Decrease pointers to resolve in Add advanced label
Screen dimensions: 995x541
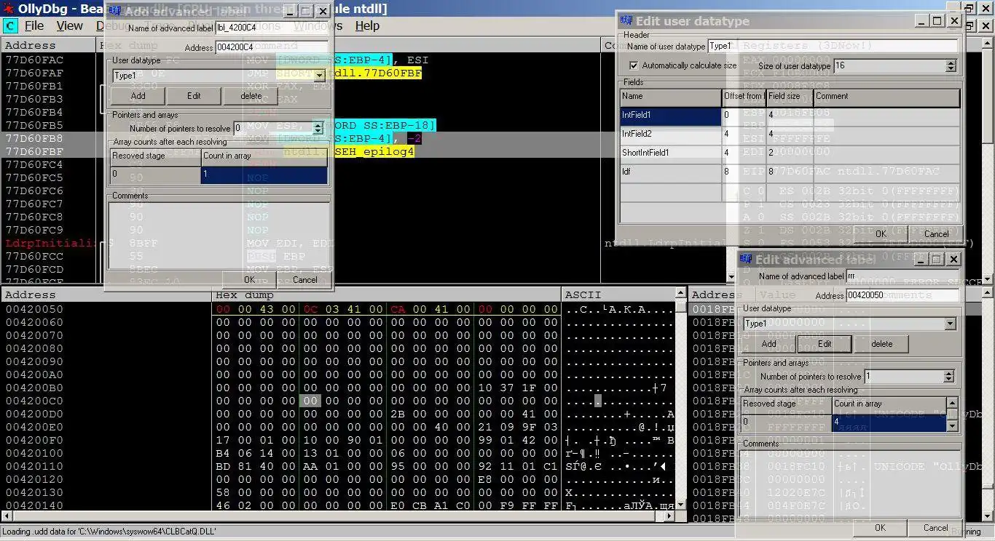click(318, 132)
